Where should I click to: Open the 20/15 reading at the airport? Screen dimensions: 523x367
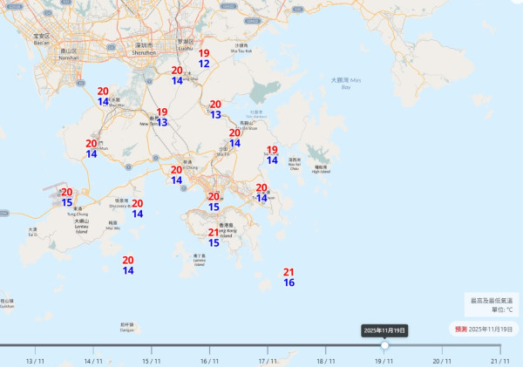point(67,197)
